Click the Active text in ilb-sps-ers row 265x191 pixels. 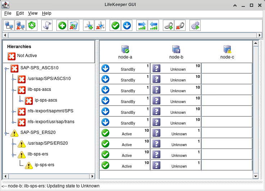pyautogui.click(x=127, y=155)
